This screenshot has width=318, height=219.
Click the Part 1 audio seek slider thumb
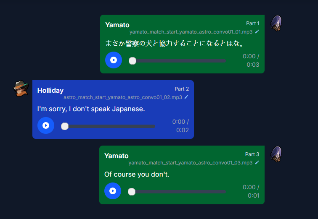point(132,61)
